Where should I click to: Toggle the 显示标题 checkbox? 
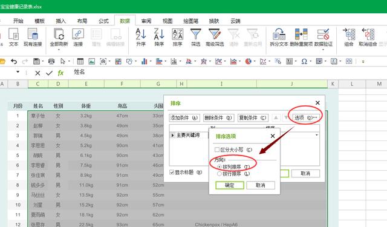click(x=172, y=172)
